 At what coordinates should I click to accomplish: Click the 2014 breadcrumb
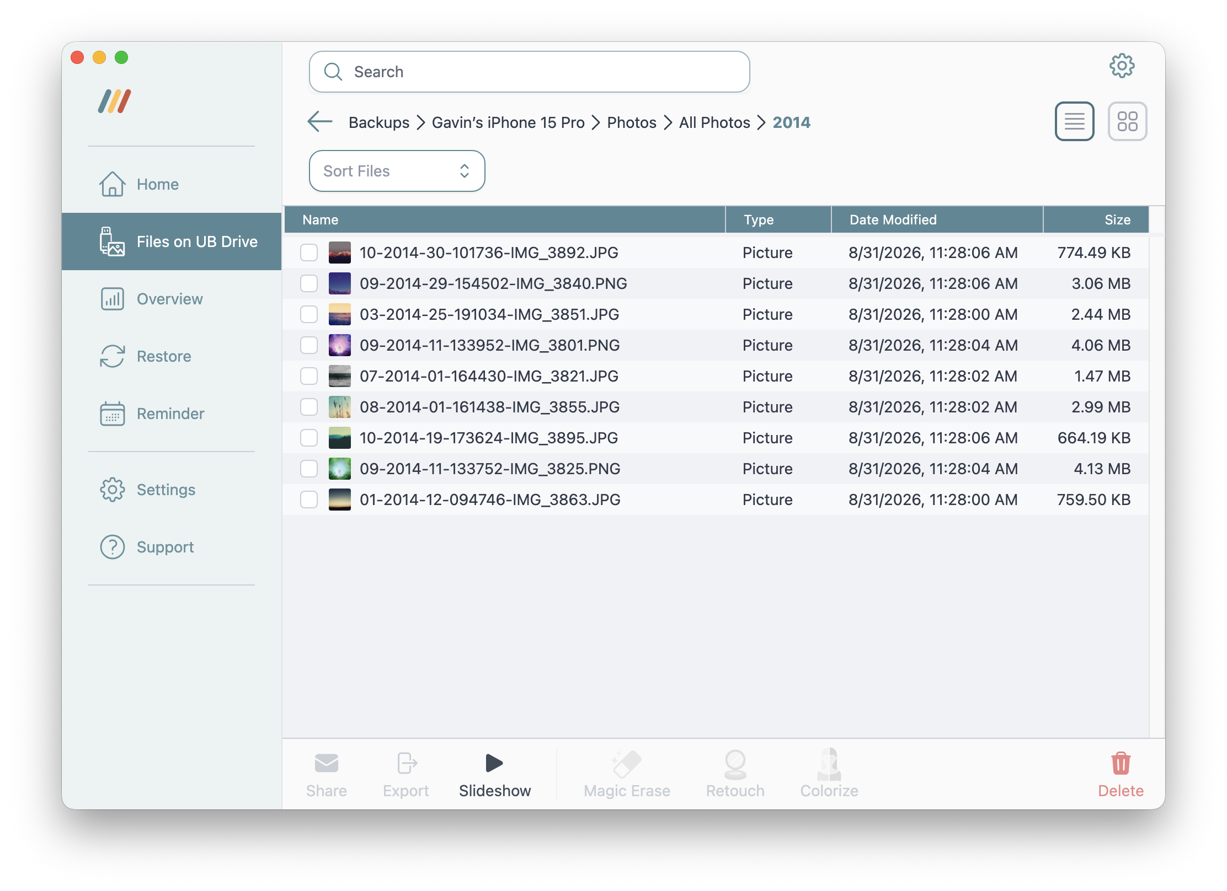pyautogui.click(x=791, y=122)
